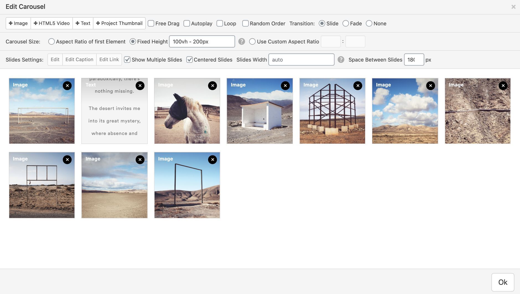Click the Slides Width input field
The image size is (520, 294).
tap(301, 60)
